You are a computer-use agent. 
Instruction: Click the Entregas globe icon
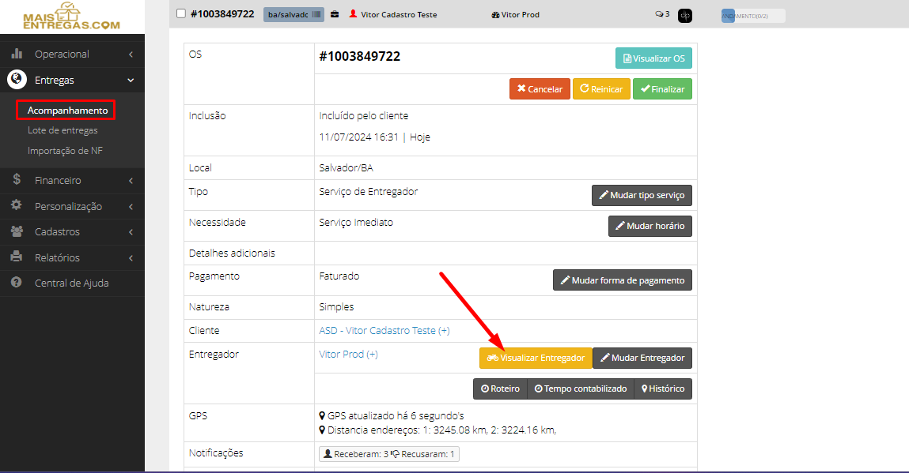17,79
